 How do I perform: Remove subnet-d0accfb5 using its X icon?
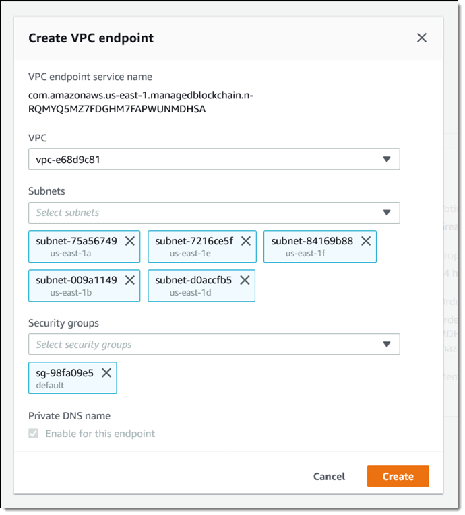coord(245,280)
